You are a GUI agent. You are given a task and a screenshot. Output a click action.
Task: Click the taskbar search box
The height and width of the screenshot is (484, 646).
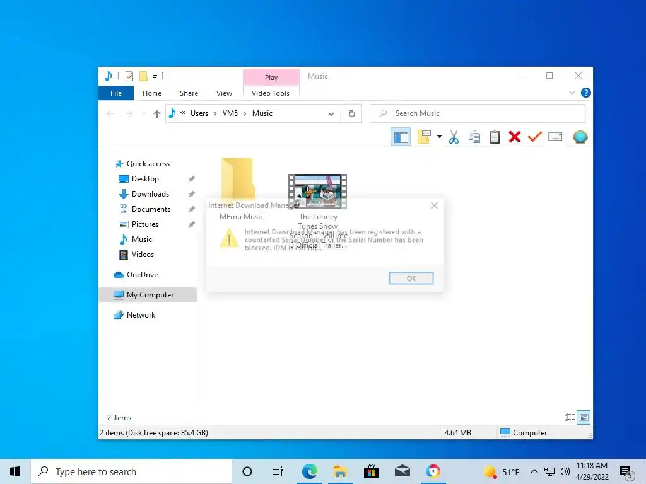click(131, 471)
